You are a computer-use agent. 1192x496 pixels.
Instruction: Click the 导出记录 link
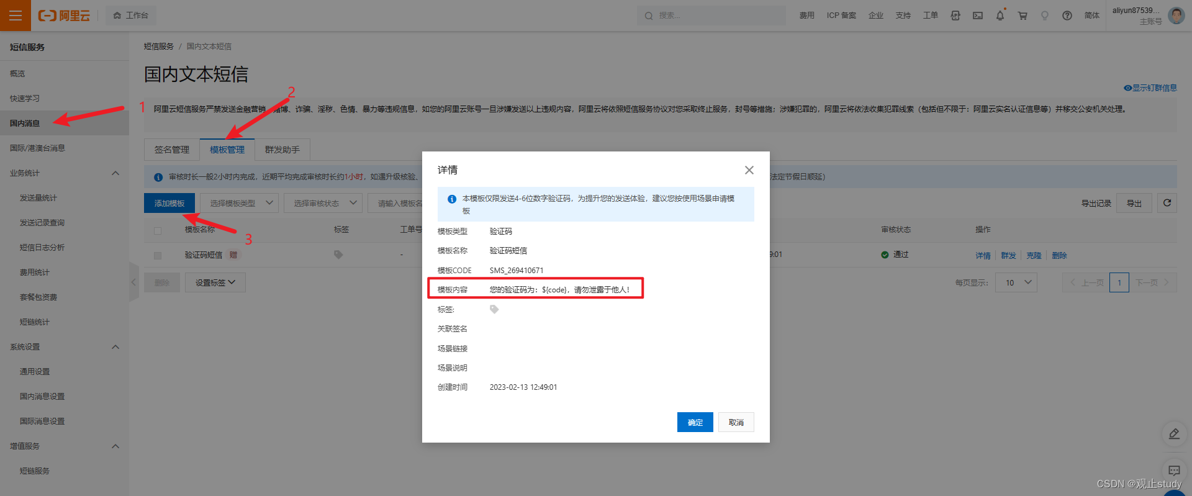tap(1096, 203)
